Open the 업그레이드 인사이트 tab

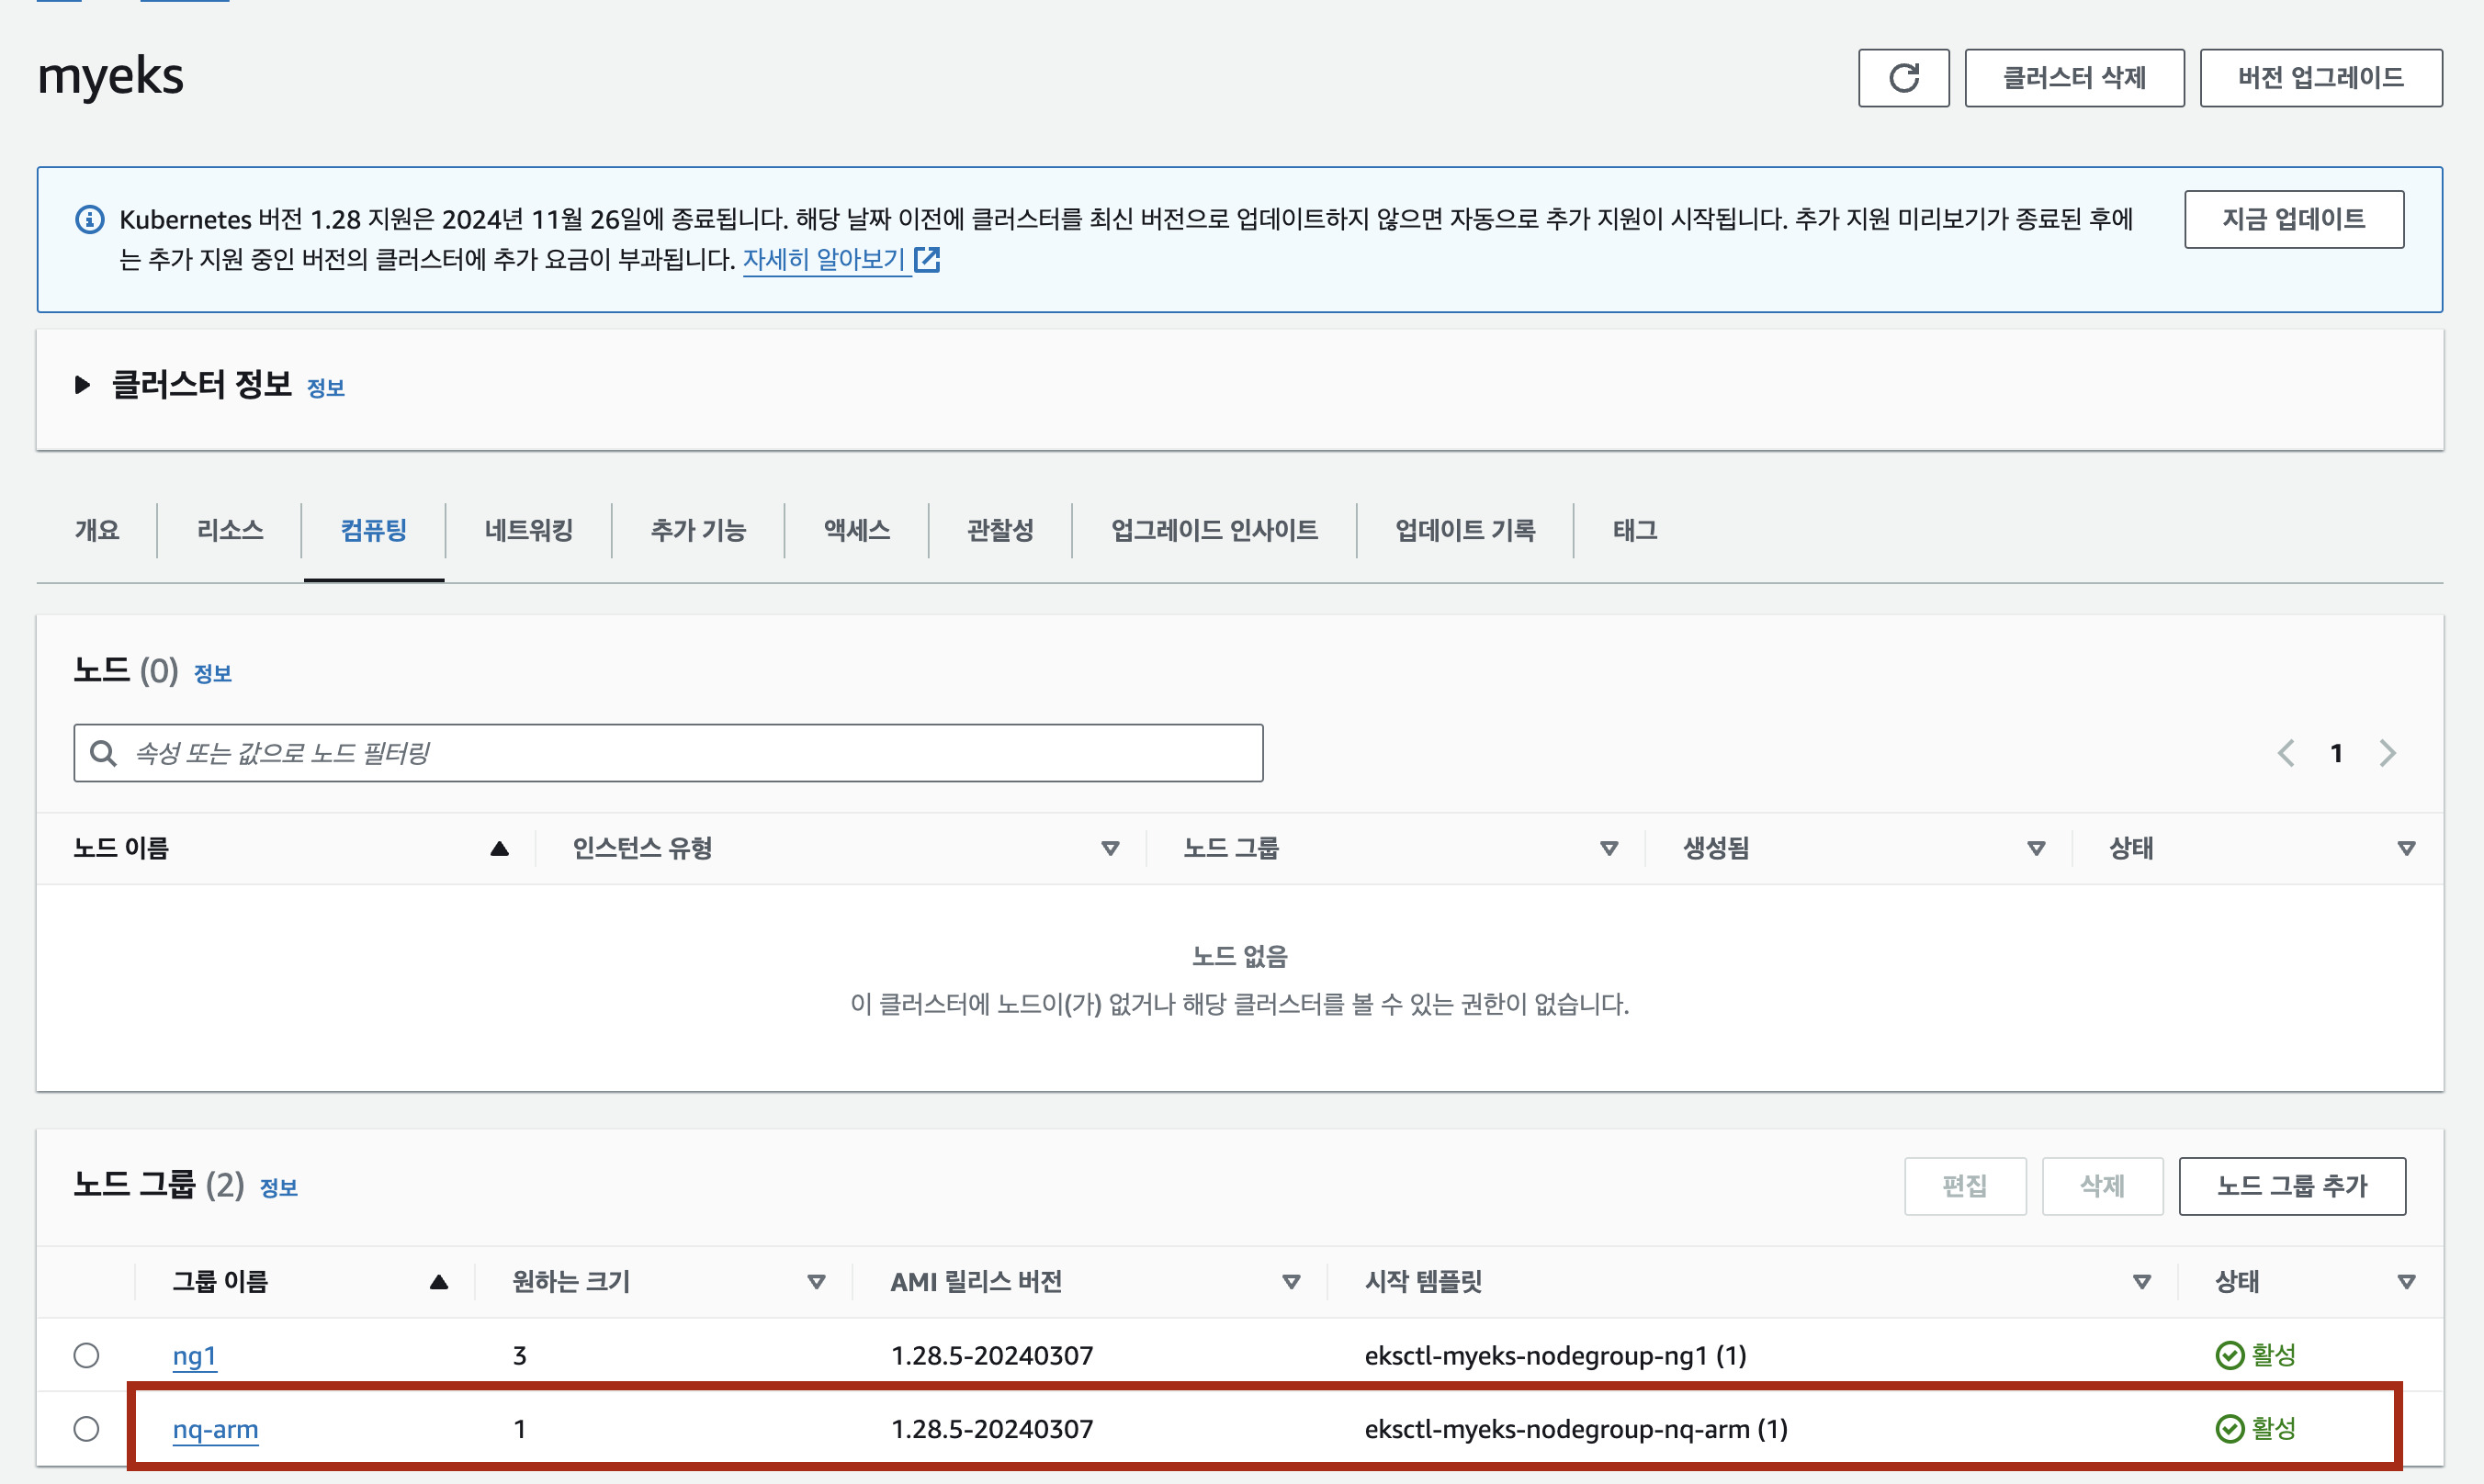click(1214, 530)
